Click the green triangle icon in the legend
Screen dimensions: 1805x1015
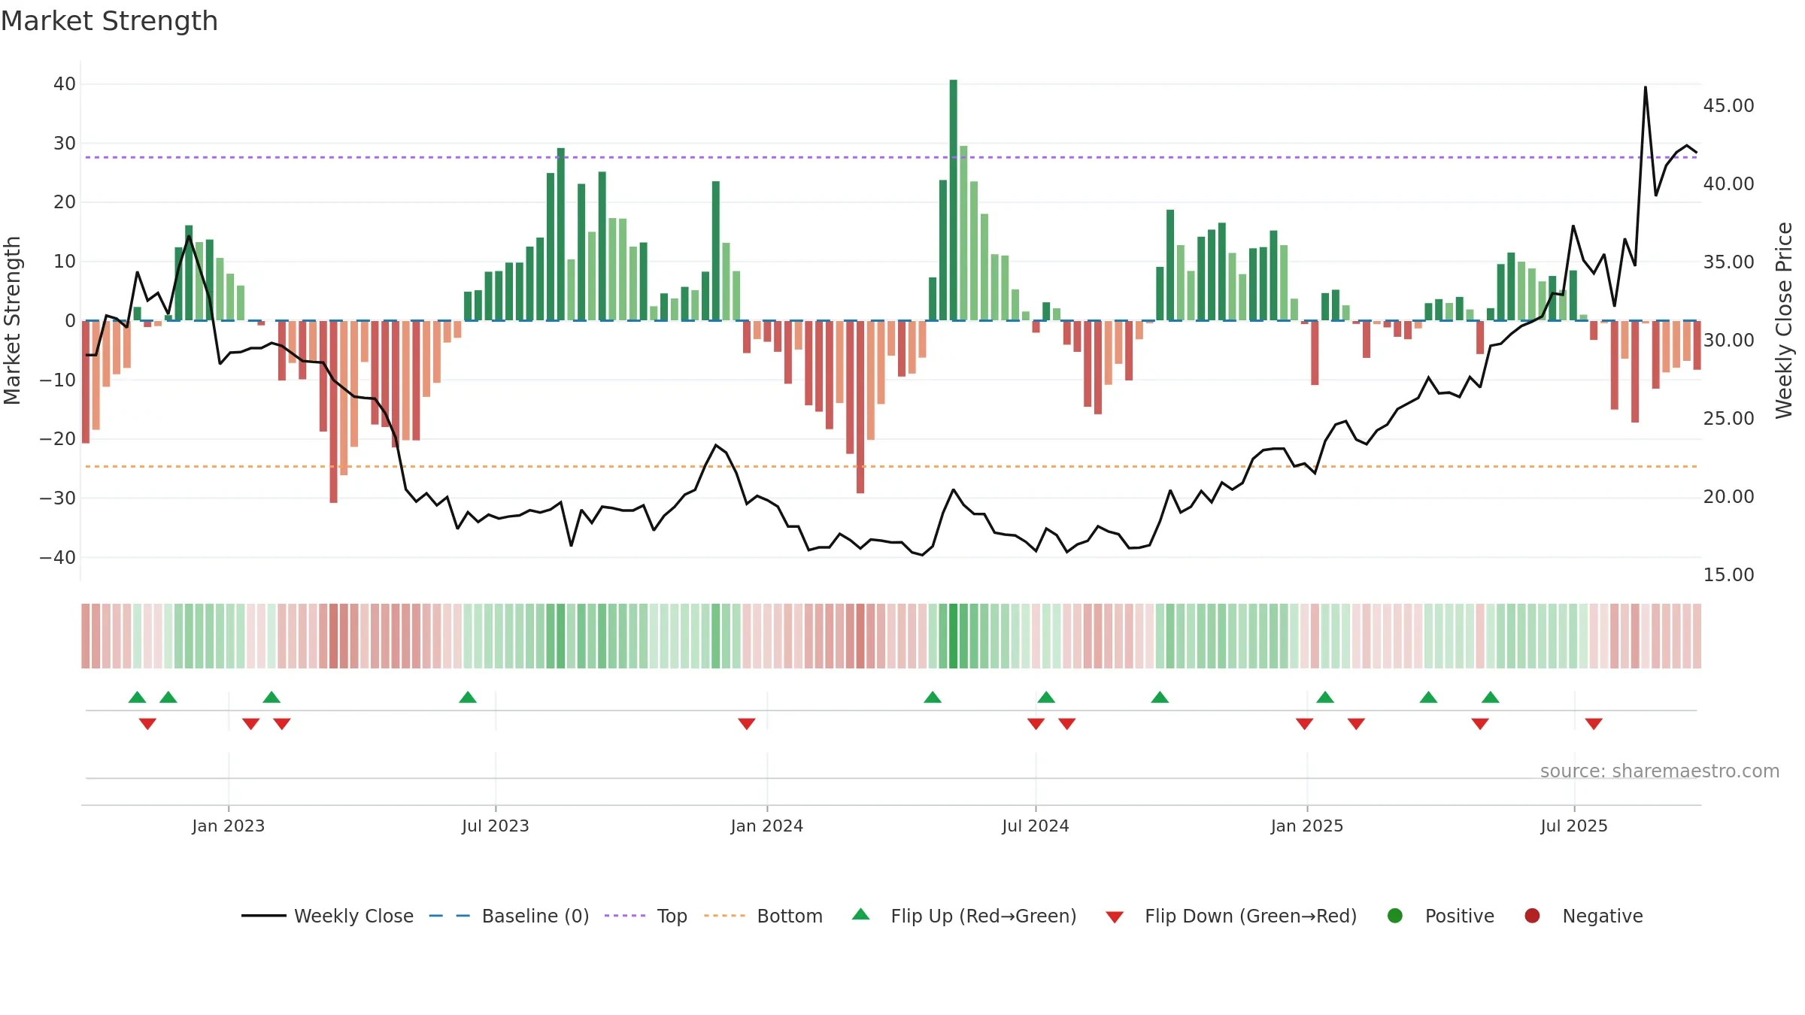point(861,914)
